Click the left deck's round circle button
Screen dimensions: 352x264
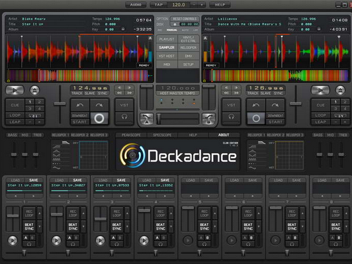click(x=99, y=118)
